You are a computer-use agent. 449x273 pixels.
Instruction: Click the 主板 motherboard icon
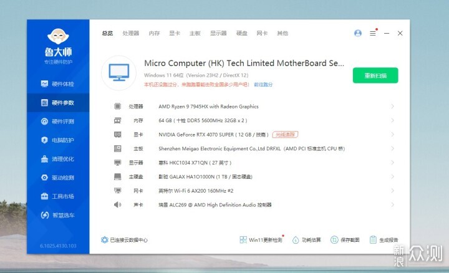click(117, 148)
